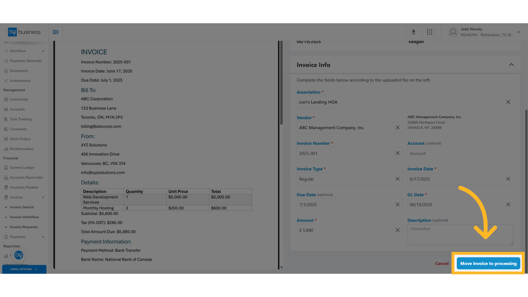Screen dimensions: 528x297
Task: Open General Ledger in sidebar
Action: click(x=22, y=167)
